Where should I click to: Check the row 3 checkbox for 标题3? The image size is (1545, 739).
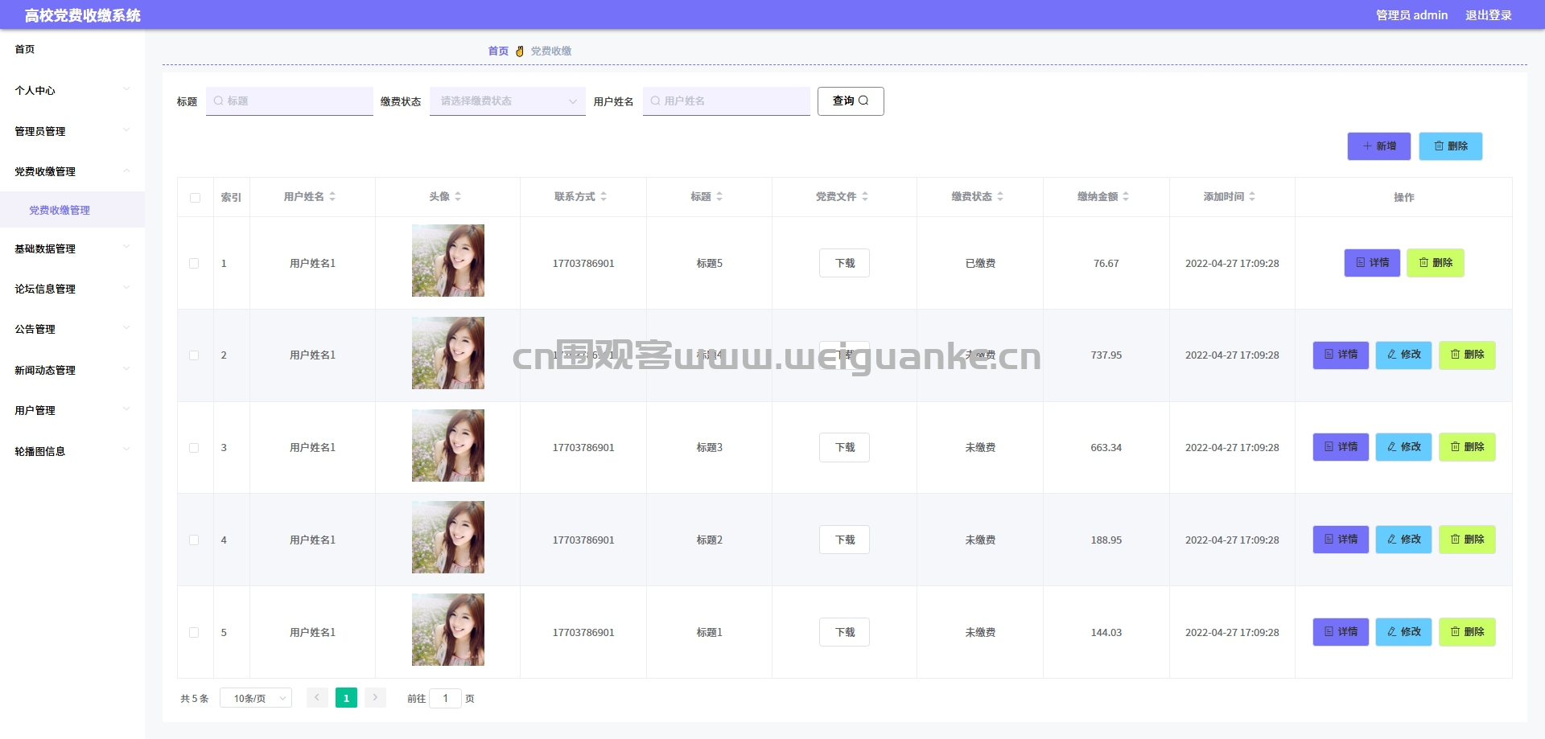[194, 447]
